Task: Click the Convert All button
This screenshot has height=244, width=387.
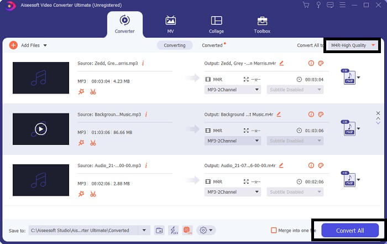Action: [x=350, y=230]
